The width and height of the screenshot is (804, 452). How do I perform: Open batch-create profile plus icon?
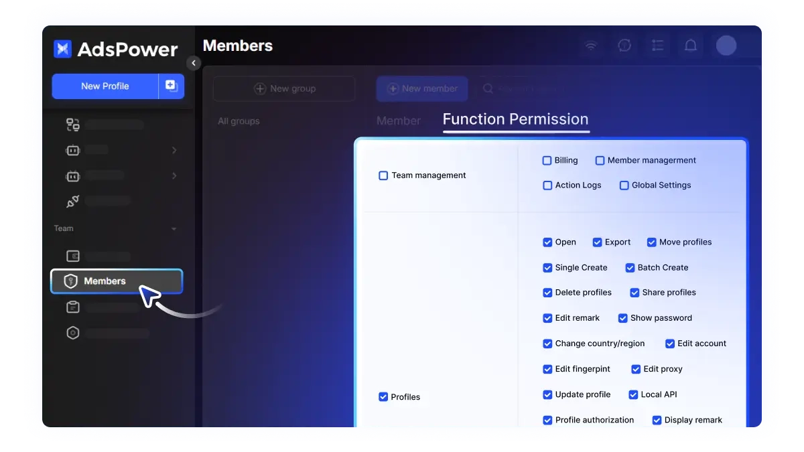171,86
